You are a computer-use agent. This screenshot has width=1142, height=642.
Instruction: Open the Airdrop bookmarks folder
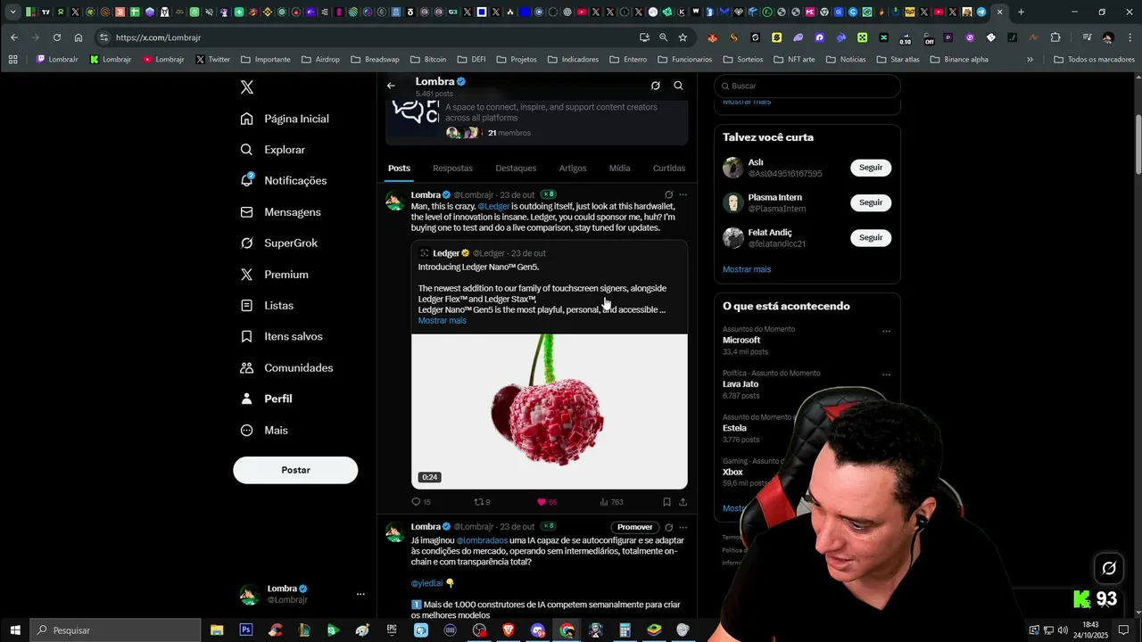tap(320, 60)
